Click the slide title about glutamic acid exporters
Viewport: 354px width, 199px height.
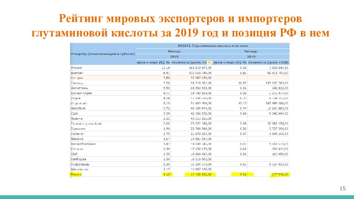(x=180, y=25)
